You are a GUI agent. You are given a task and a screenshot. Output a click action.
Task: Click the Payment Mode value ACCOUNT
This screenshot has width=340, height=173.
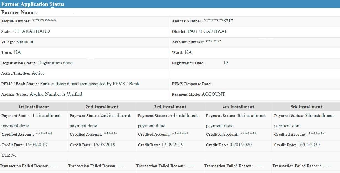pyautogui.click(x=213, y=94)
